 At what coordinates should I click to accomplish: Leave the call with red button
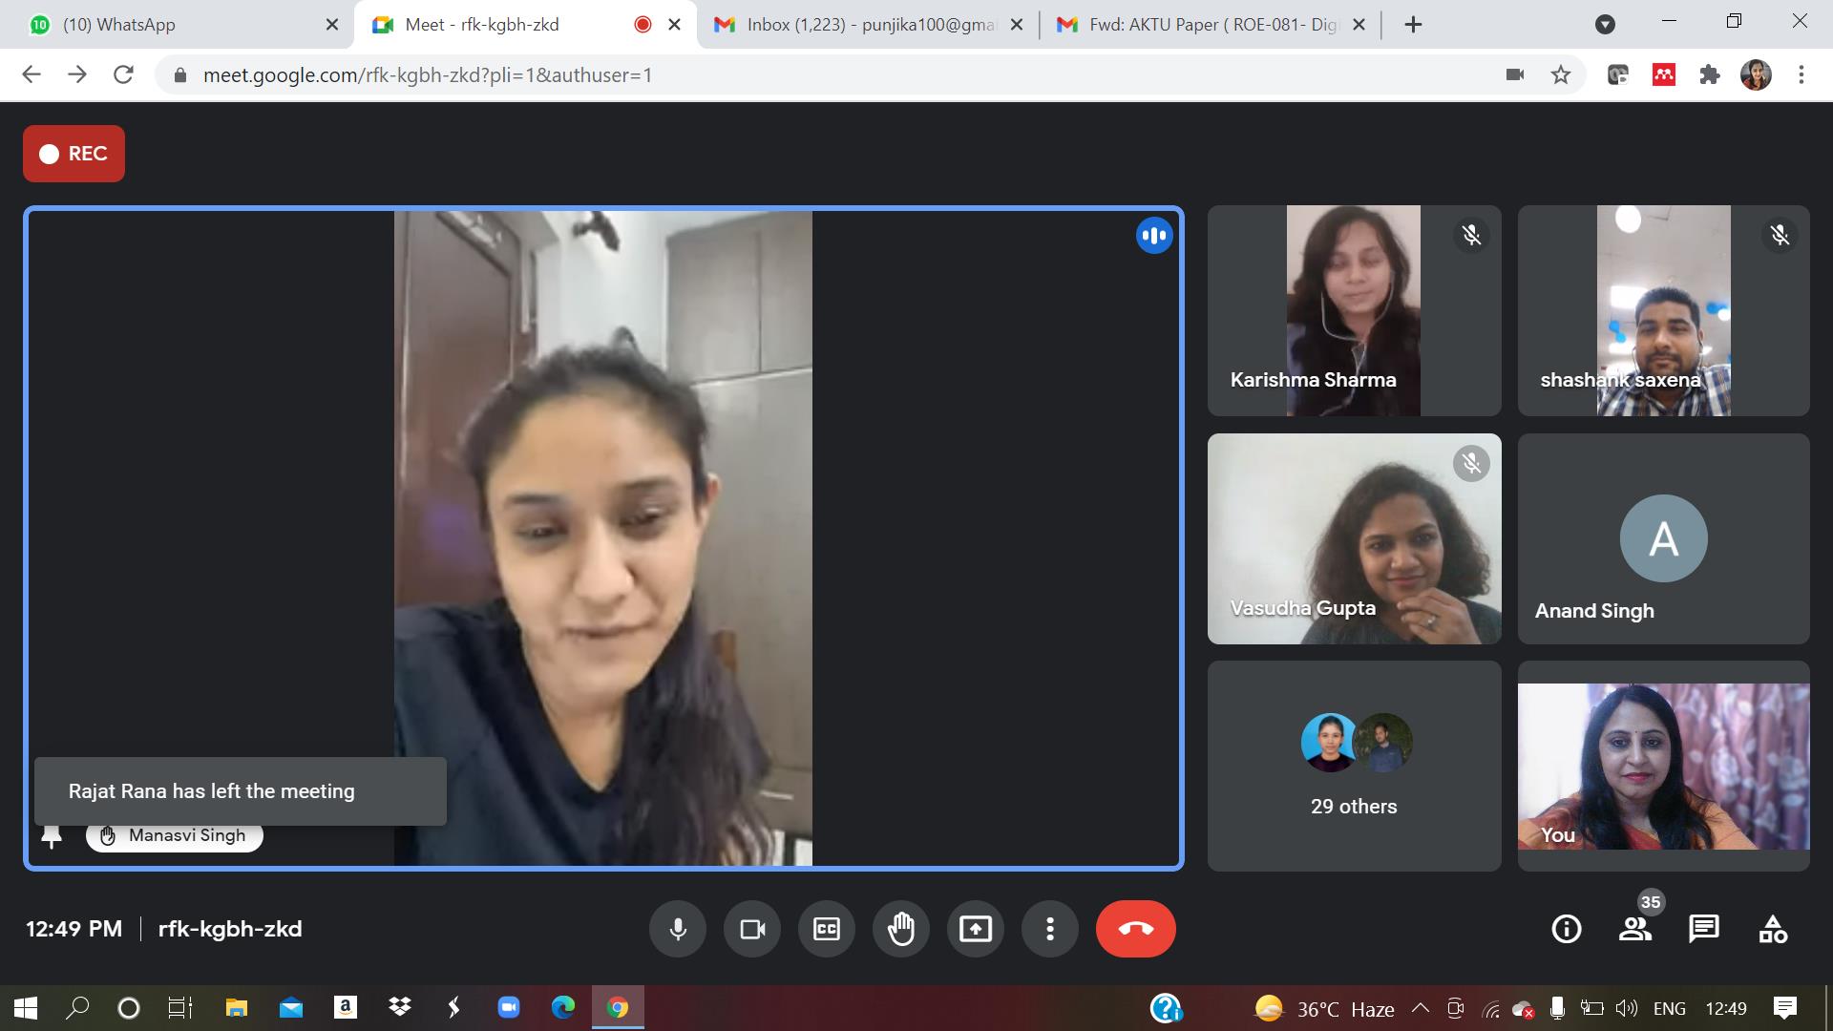click(x=1135, y=929)
